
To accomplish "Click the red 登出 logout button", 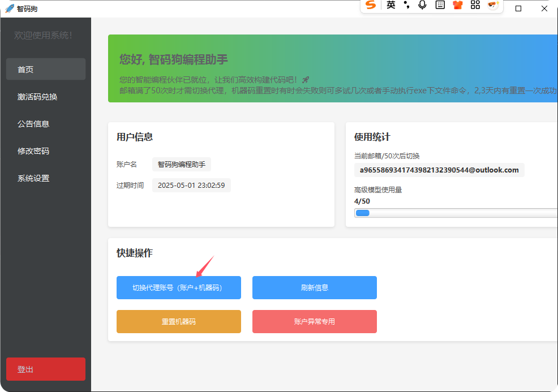I will coord(46,369).
